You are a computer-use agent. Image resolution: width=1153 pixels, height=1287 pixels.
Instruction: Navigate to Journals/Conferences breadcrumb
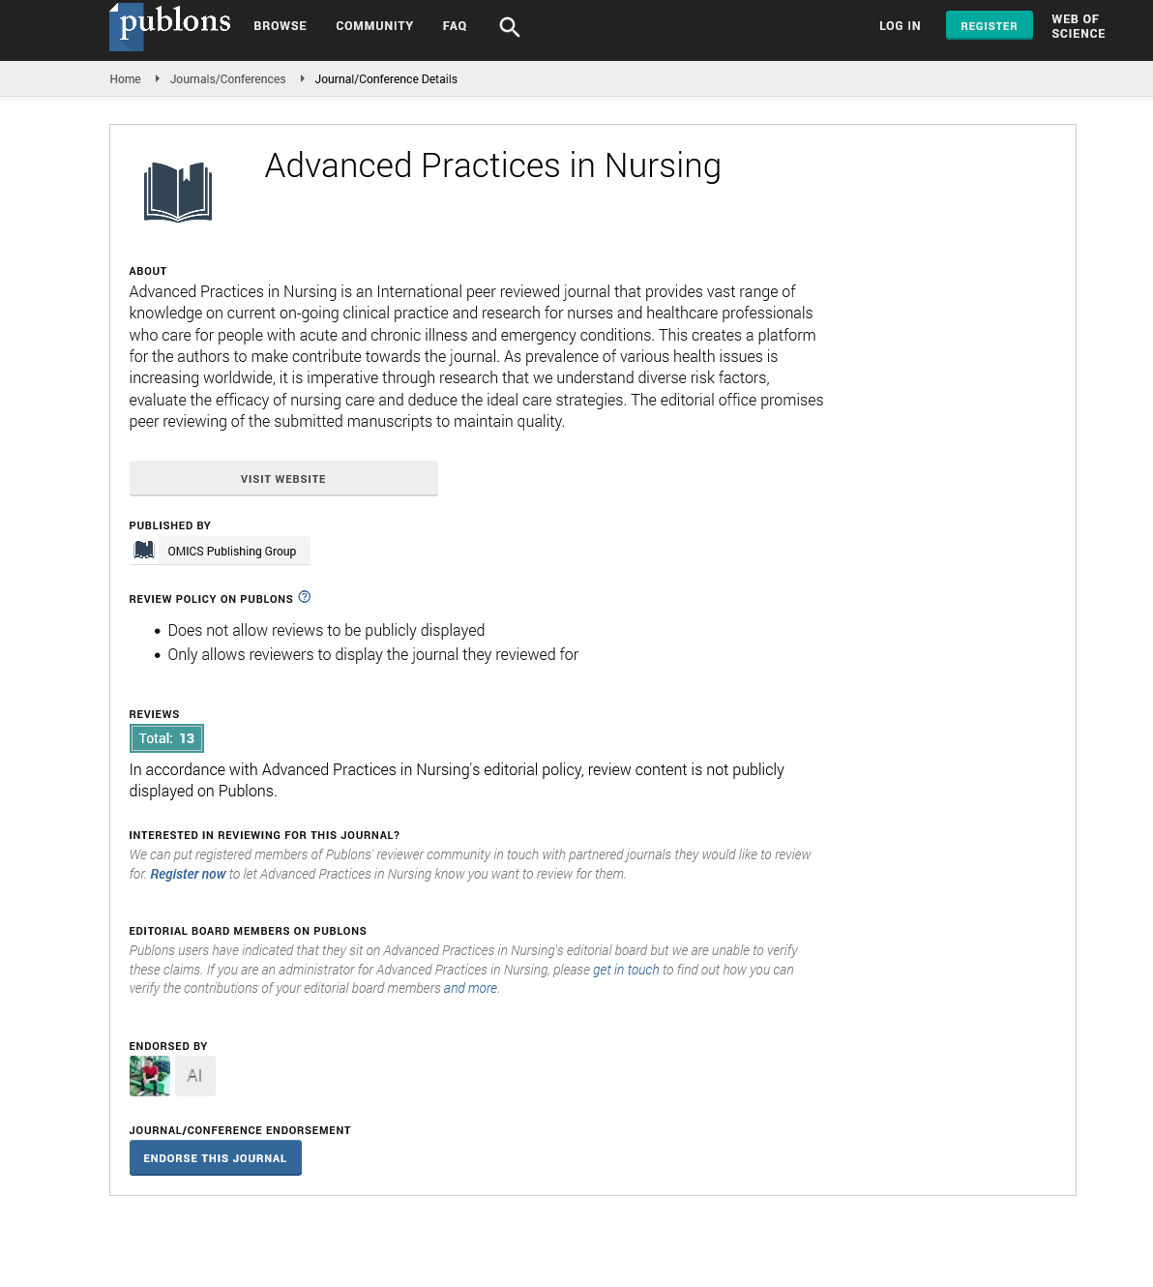[x=227, y=79]
